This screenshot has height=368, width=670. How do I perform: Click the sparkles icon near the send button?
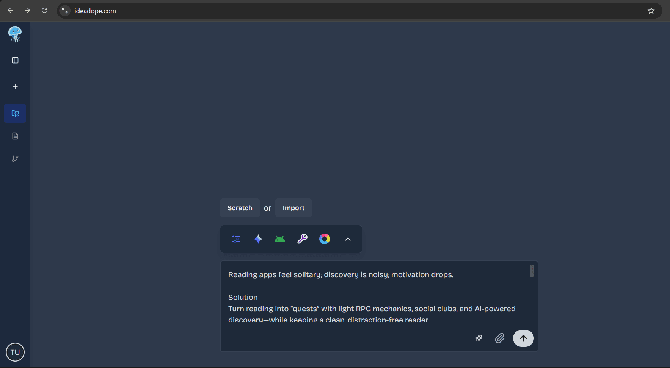point(479,338)
